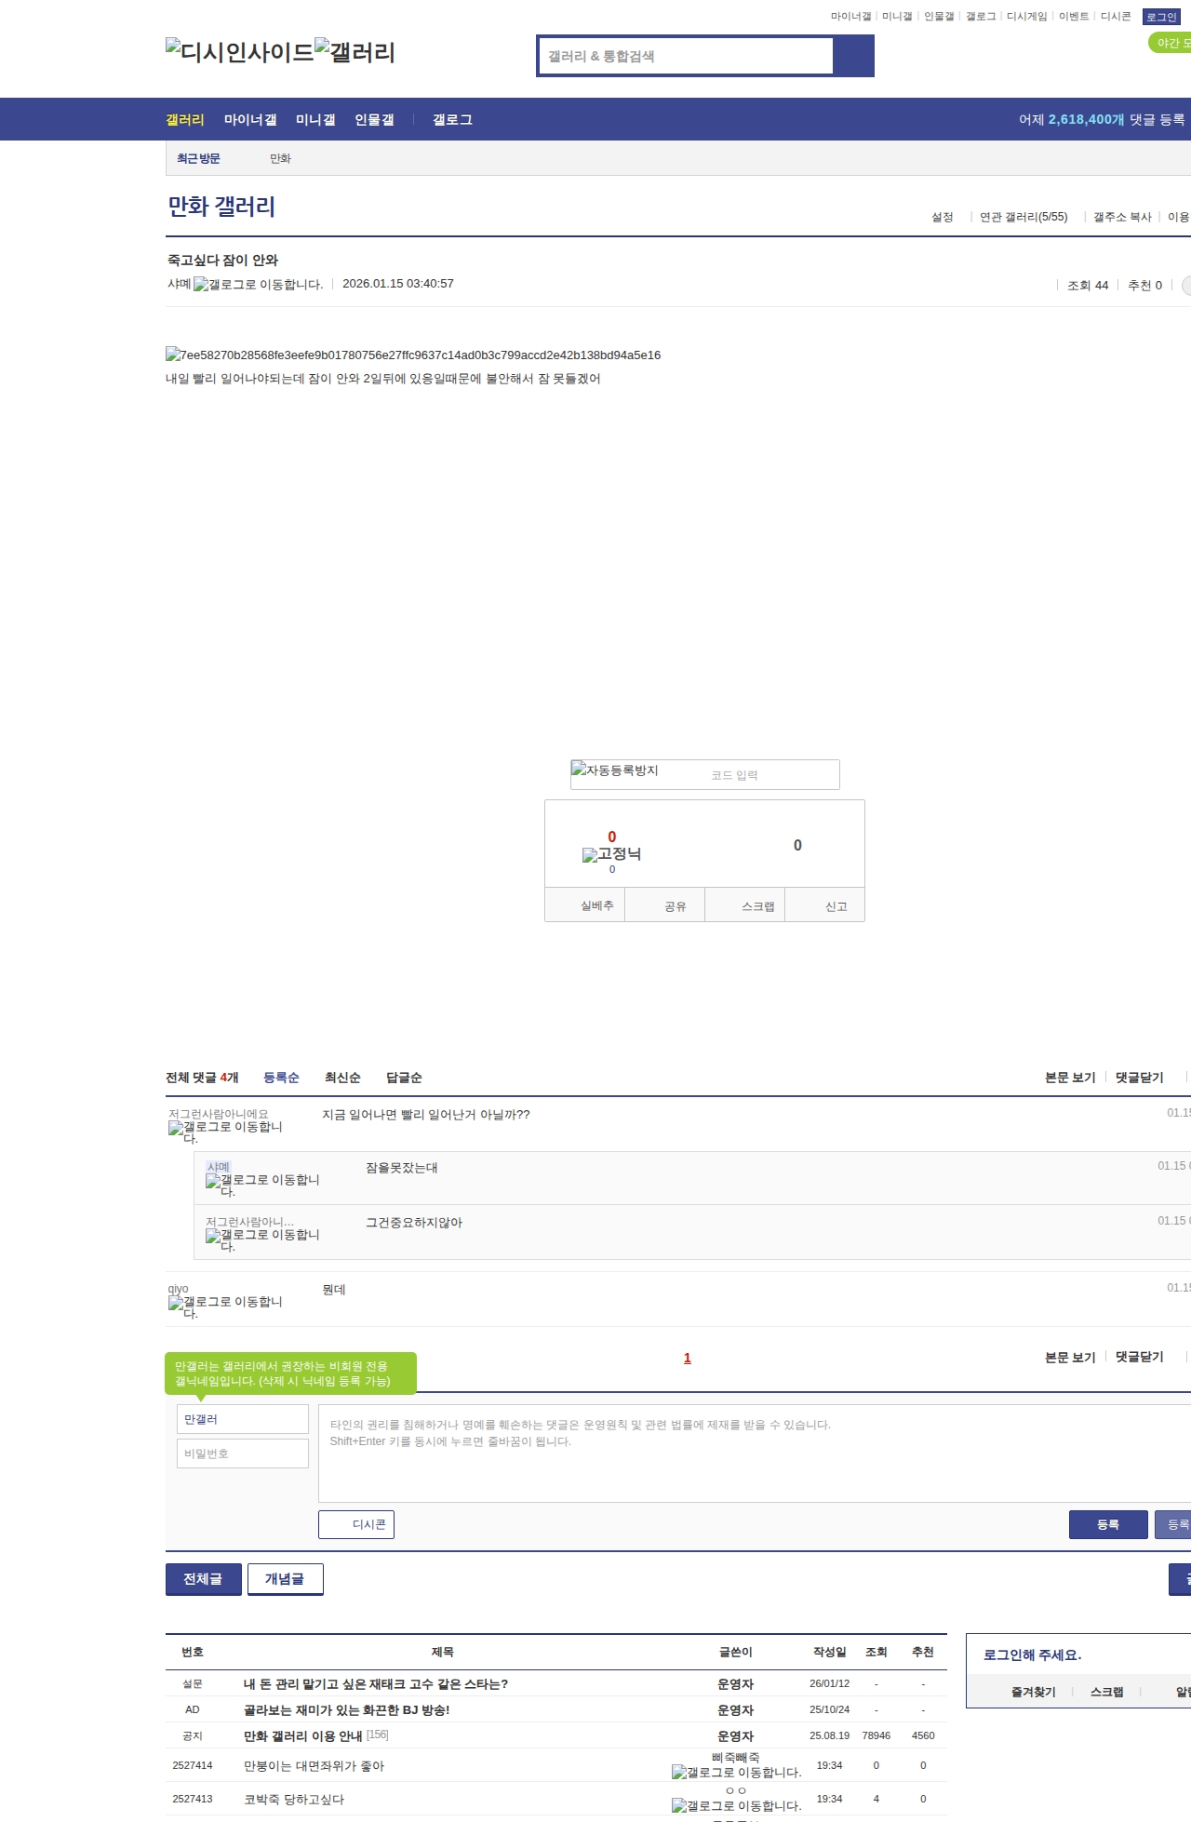Open the post titled 만붕이는 대면좌위가 좋아
This screenshot has height=1822, width=1191.
[314, 1766]
